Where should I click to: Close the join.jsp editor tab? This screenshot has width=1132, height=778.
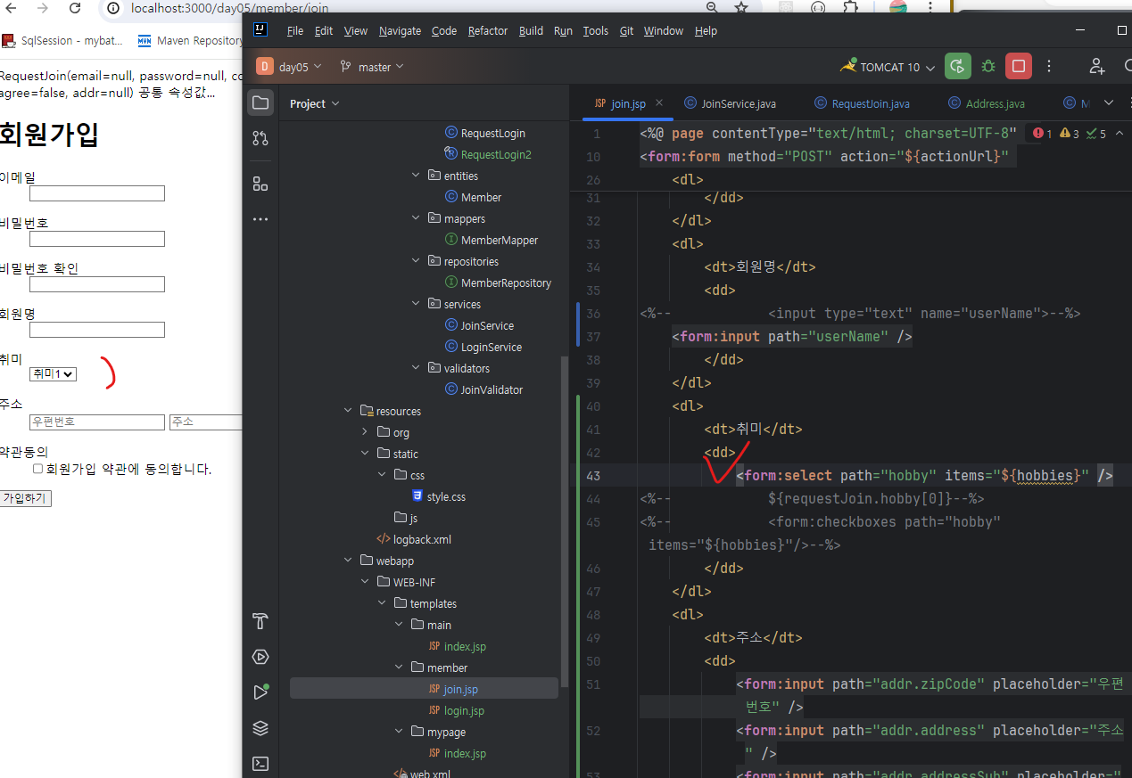pos(659,102)
